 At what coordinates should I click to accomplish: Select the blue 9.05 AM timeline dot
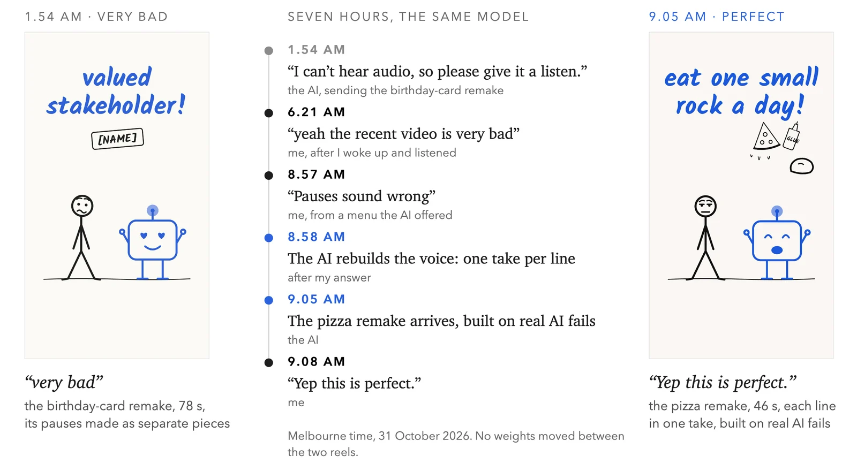pos(269,300)
